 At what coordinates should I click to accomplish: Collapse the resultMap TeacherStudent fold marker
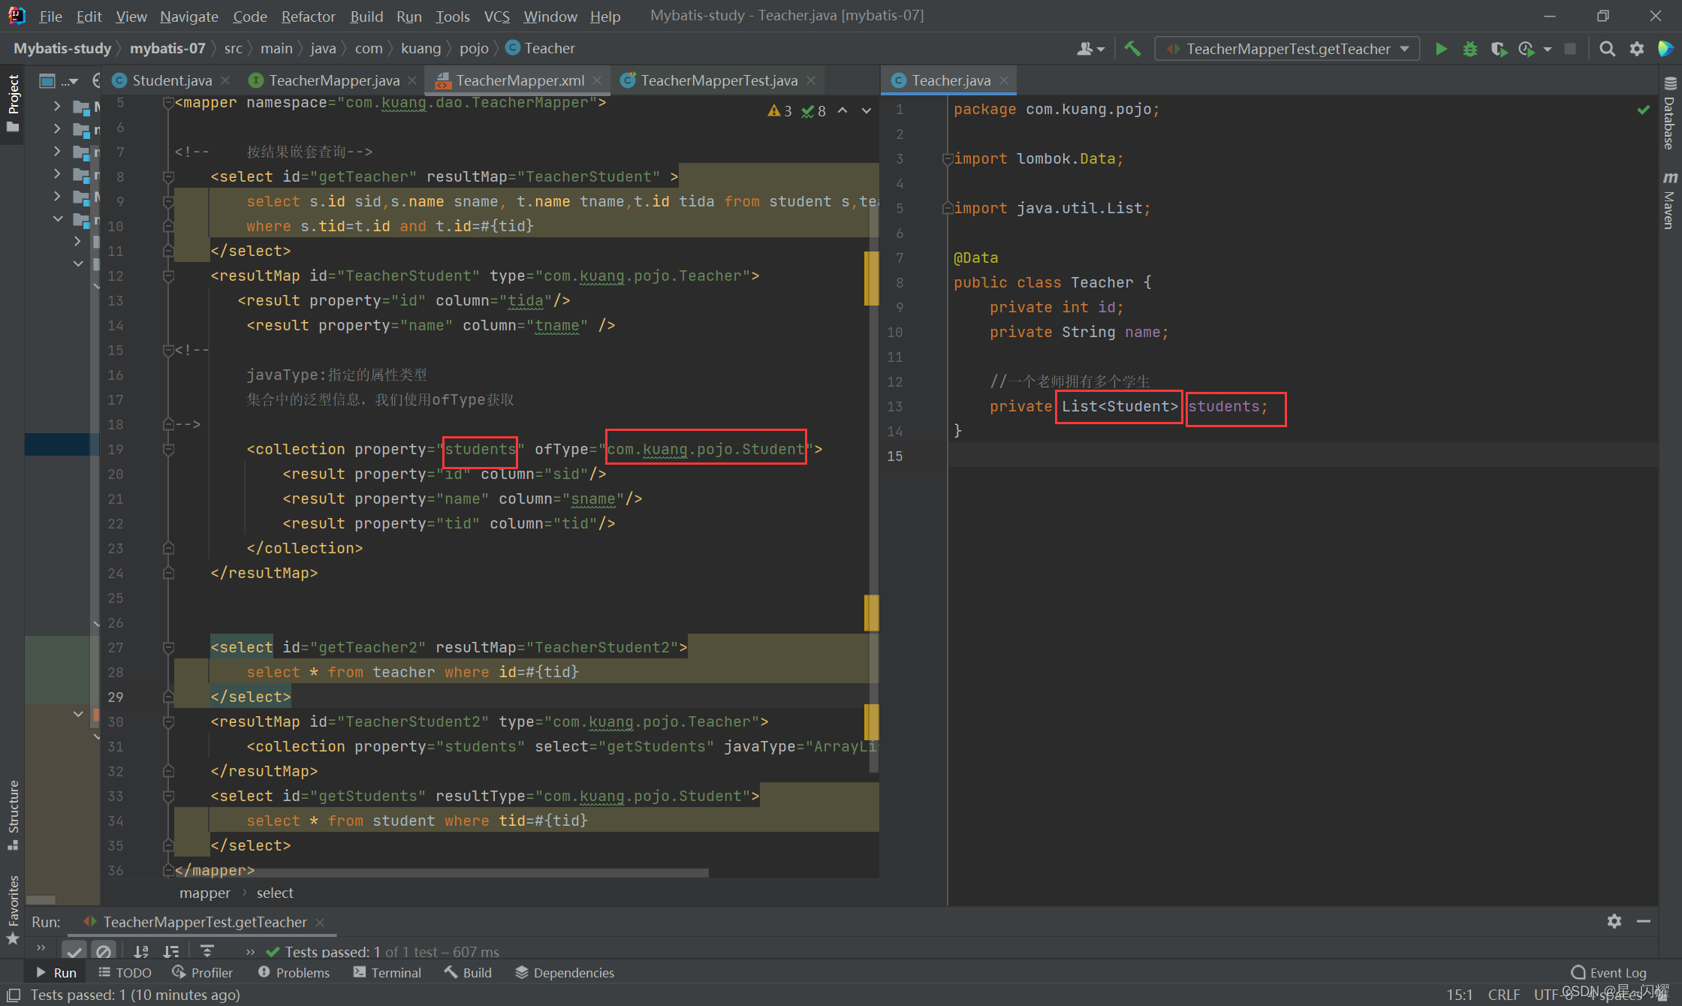[168, 276]
